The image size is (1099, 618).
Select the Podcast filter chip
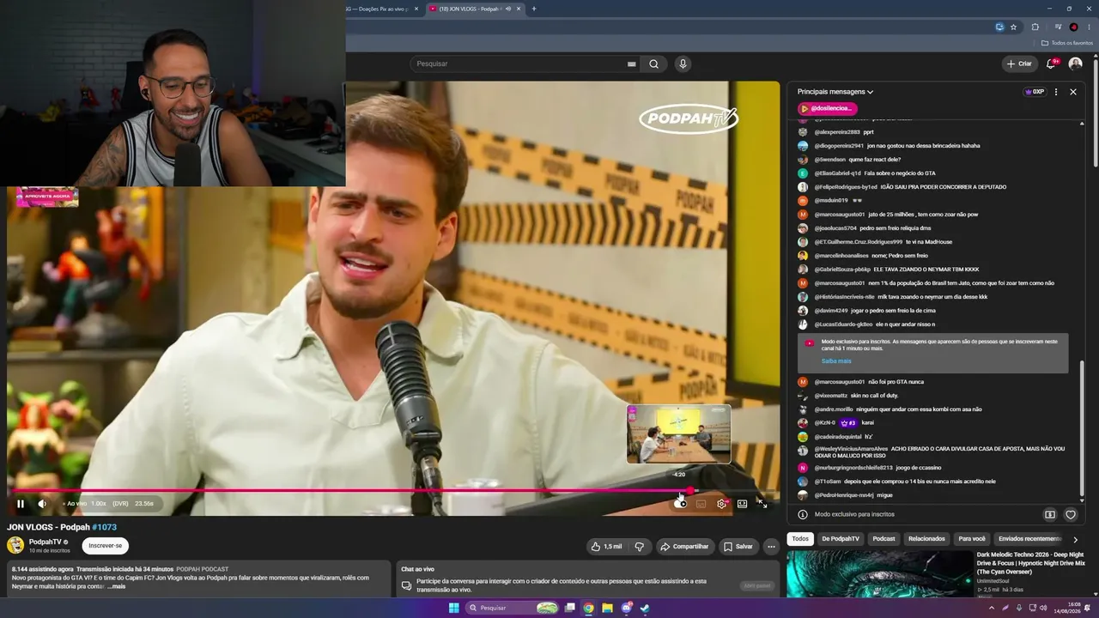point(883,539)
